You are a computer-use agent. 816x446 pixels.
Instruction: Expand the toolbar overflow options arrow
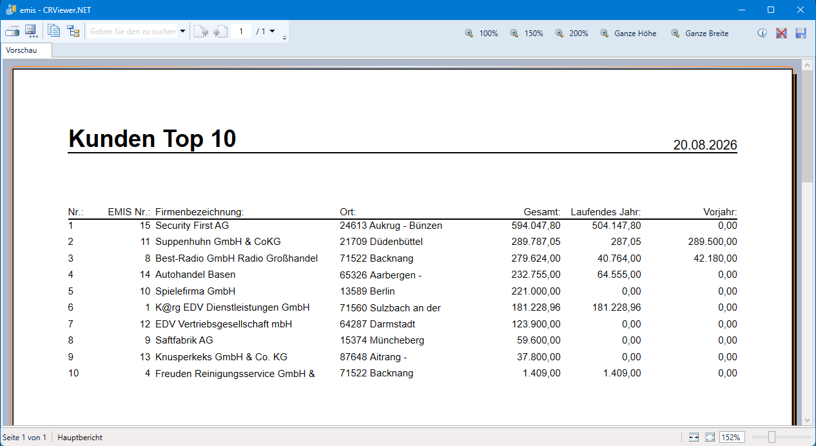(284, 38)
